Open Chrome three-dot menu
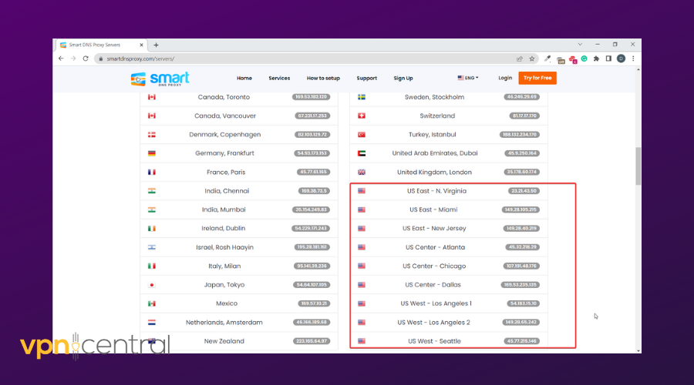Image resolution: width=694 pixels, height=385 pixels. [x=633, y=59]
